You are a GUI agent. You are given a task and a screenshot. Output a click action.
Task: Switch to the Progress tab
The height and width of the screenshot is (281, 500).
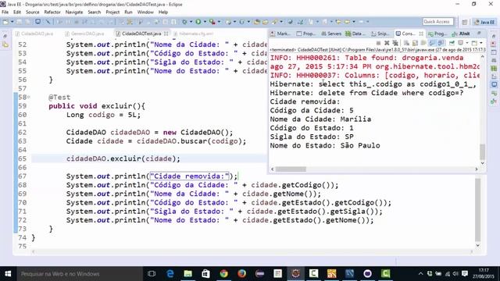438,34
